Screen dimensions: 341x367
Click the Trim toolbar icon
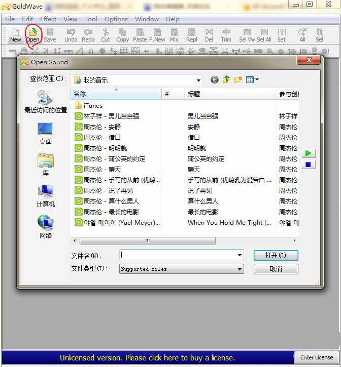pyautogui.click(x=226, y=34)
